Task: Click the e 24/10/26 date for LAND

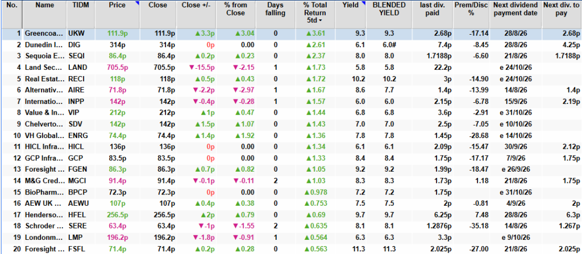Action: pos(516,68)
